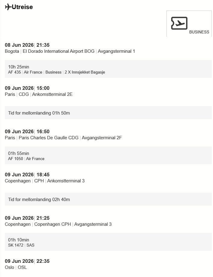Image resolution: width=213 pixels, height=277 pixels.
Task: Click the AF 1050 flight number
Action: (x=16, y=159)
